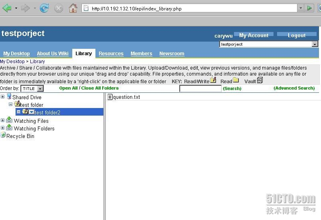This screenshot has width=321, height=220.
Task: Click the page icon in the address bar
Action: (86, 8)
